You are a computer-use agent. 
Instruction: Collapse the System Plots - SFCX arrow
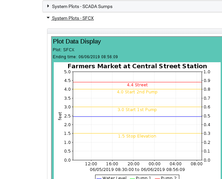click(x=48, y=18)
